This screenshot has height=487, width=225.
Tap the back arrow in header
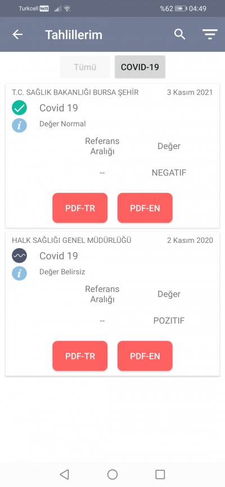tap(17, 34)
